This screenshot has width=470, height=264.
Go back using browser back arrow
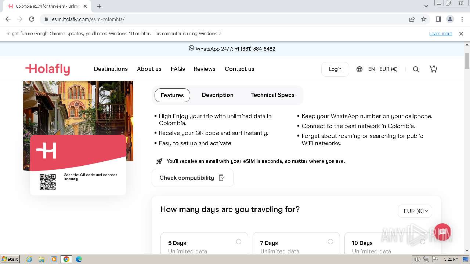pyautogui.click(x=8, y=19)
